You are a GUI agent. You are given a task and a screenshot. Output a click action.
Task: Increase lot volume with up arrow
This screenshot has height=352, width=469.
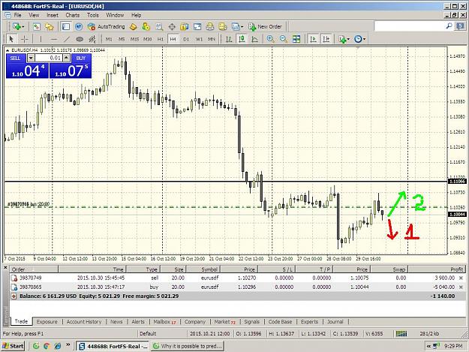[x=67, y=58]
